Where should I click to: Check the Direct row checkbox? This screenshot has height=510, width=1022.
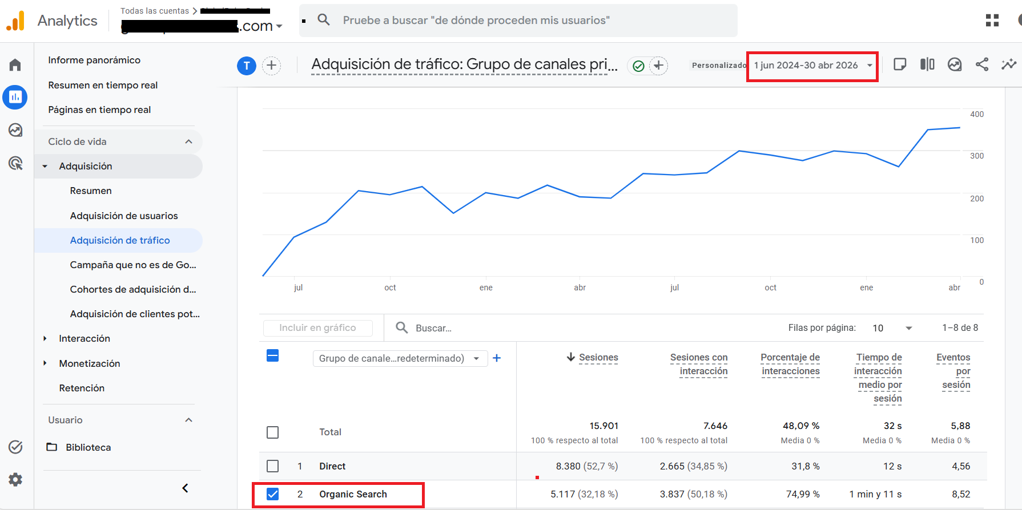tap(273, 466)
